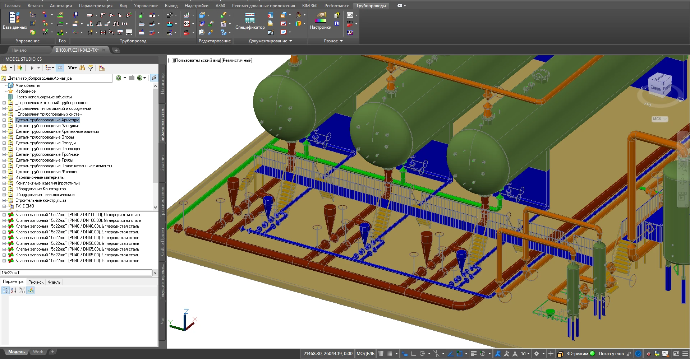Click the МОДЕЛЬ button in the status bar
The width and height of the screenshot is (690, 359).
pyautogui.click(x=365, y=354)
